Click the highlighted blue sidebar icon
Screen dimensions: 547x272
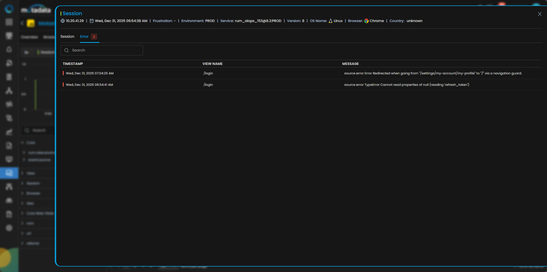pos(9,173)
